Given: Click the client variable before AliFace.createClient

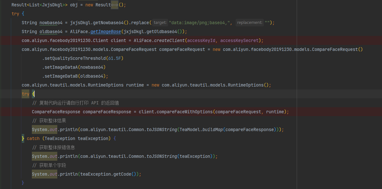Looking at the screenshot, I should click(118, 40).
